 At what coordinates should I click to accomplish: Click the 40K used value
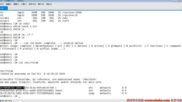click(x=43, y=12)
